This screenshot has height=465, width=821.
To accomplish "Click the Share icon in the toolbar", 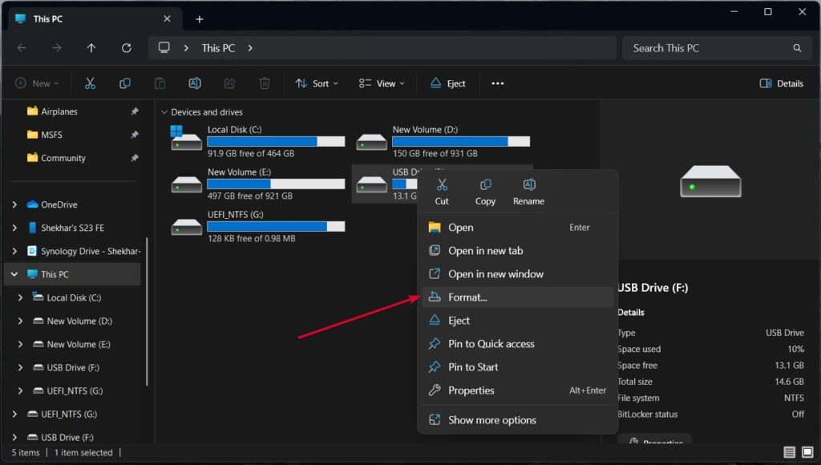I will tap(229, 83).
